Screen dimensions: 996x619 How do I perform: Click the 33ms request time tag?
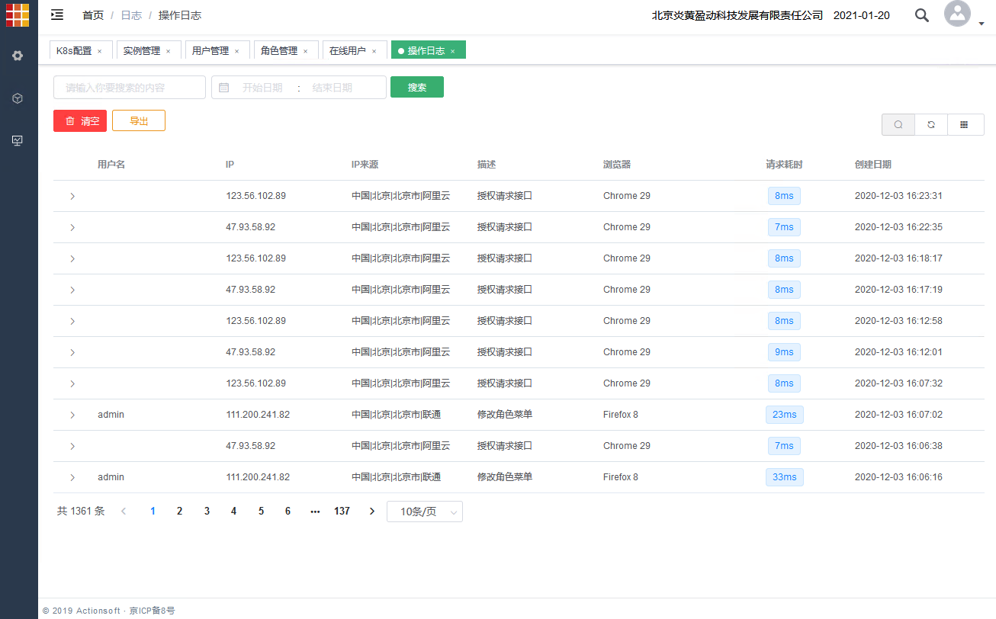[x=785, y=477]
